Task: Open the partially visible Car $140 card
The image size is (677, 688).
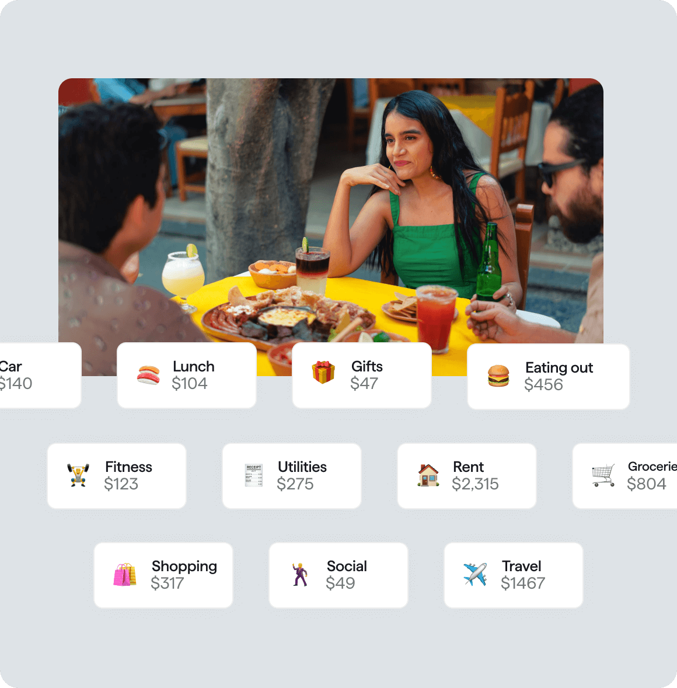Action: [x=40, y=375]
